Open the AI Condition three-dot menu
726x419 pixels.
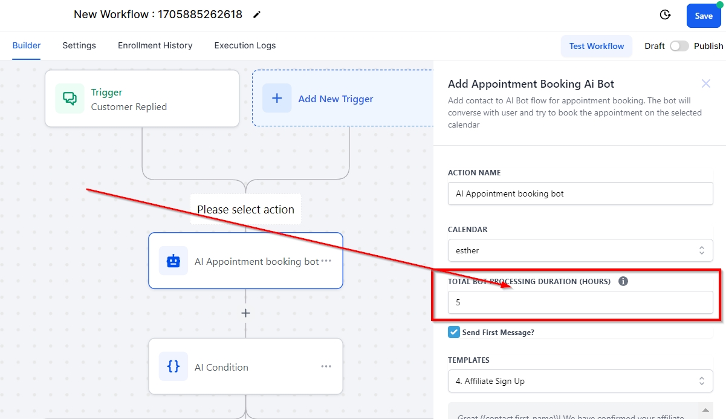pyautogui.click(x=326, y=366)
